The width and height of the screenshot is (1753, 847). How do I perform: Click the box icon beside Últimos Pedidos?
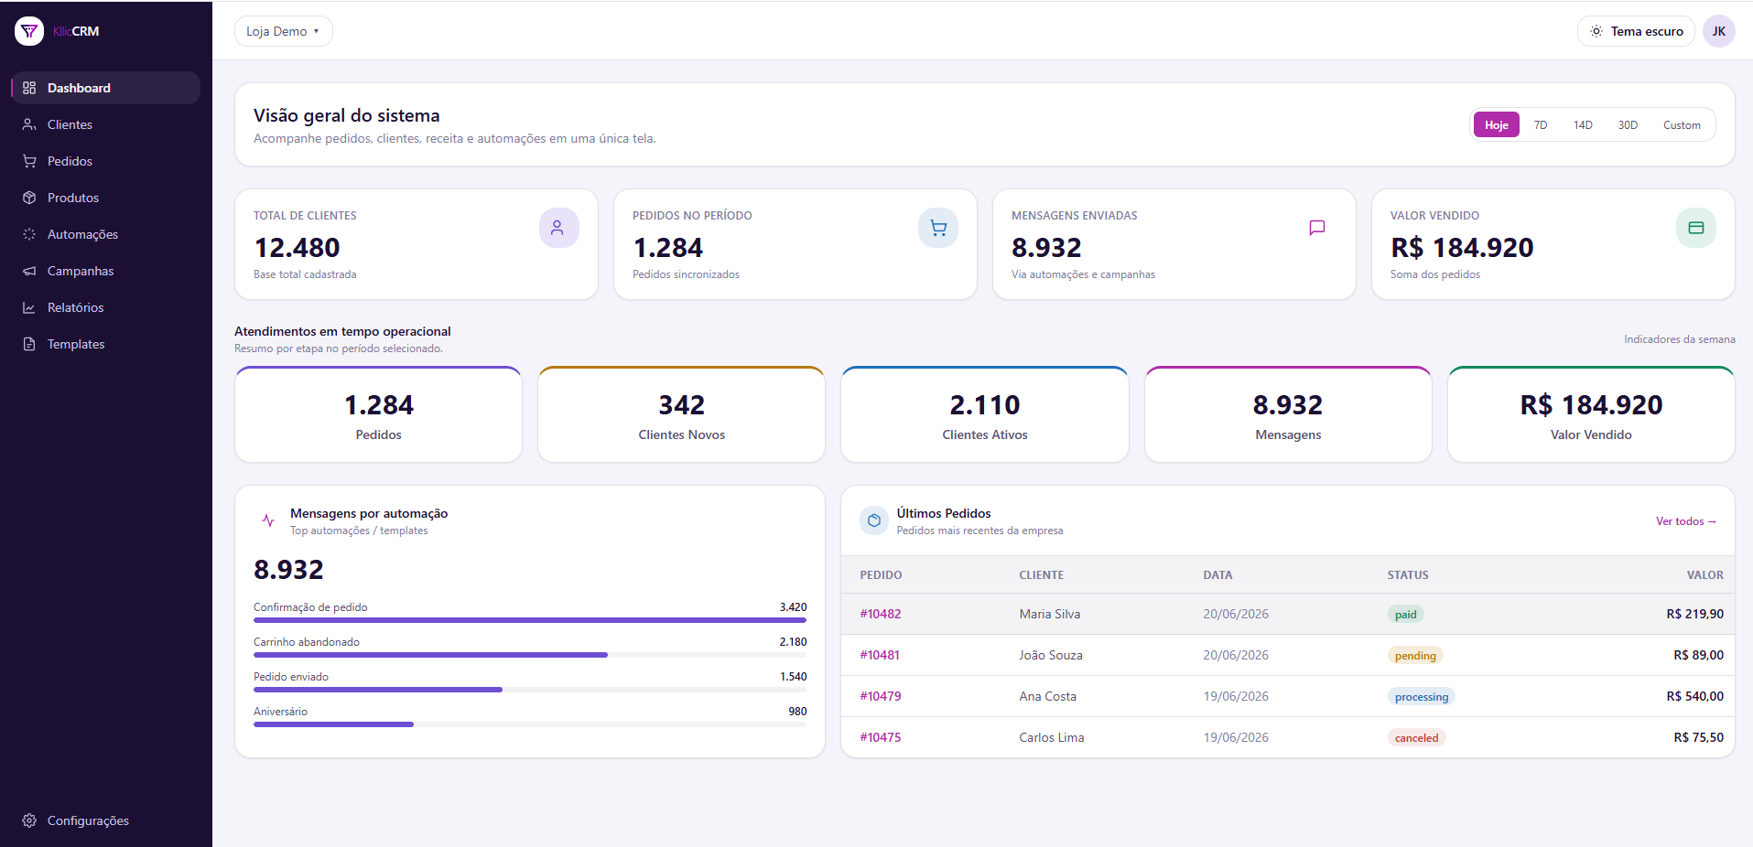(874, 520)
